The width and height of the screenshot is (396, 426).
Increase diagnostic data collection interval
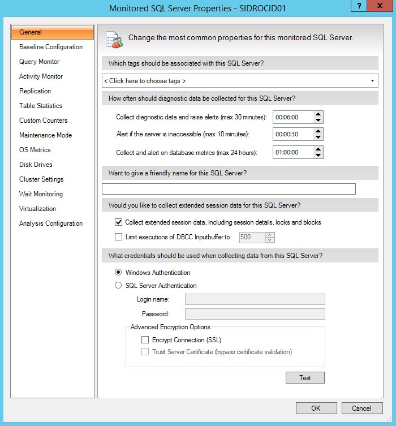[318, 114]
